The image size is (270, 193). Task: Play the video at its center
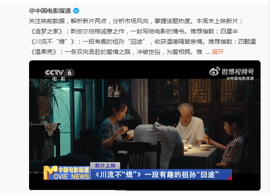pyautogui.click(x=145, y=125)
